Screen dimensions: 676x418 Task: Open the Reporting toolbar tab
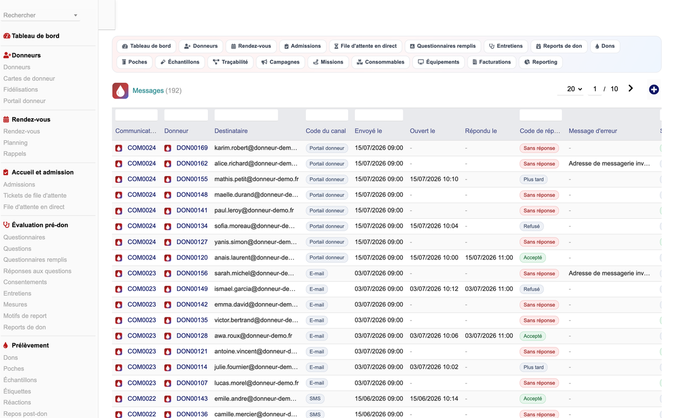tap(540, 62)
